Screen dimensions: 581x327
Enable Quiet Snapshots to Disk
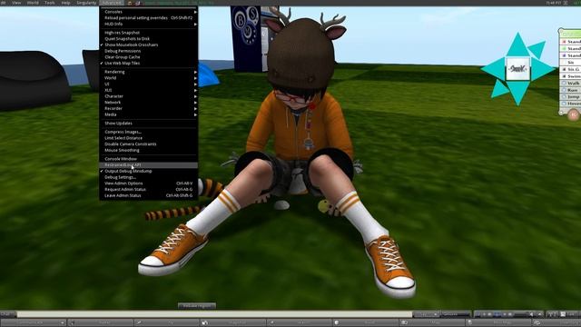(x=148, y=38)
